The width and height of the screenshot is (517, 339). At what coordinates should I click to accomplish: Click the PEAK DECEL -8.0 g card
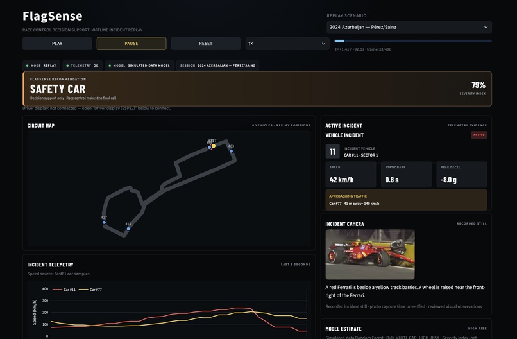(461, 175)
